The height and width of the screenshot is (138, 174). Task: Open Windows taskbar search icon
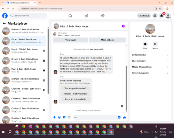10,132
